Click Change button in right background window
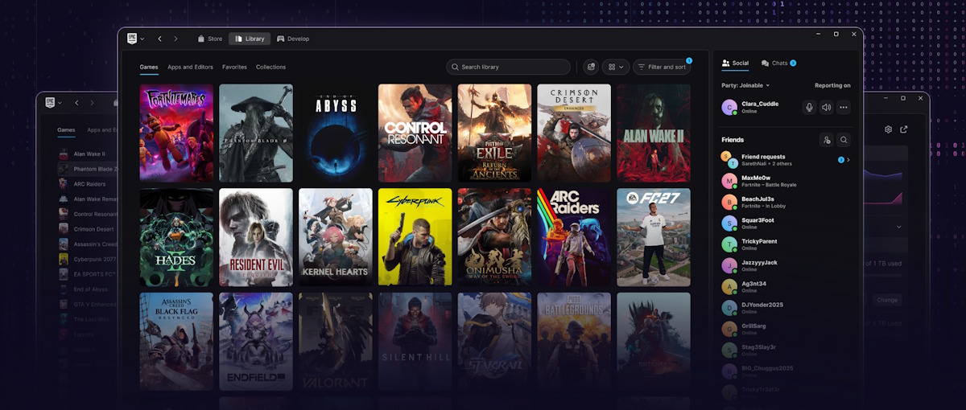The height and width of the screenshot is (410, 966). [x=887, y=300]
